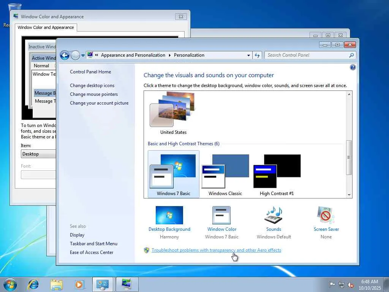Select the Windows Classic theme
The height and width of the screenshot is (292, 389).
tap(225, 174)
